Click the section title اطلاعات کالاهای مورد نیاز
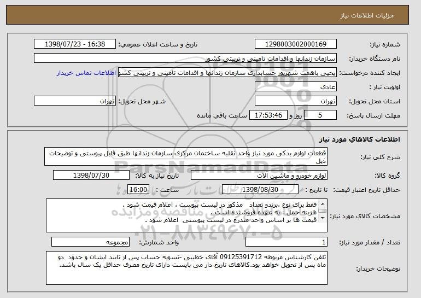 pos(360,139)
